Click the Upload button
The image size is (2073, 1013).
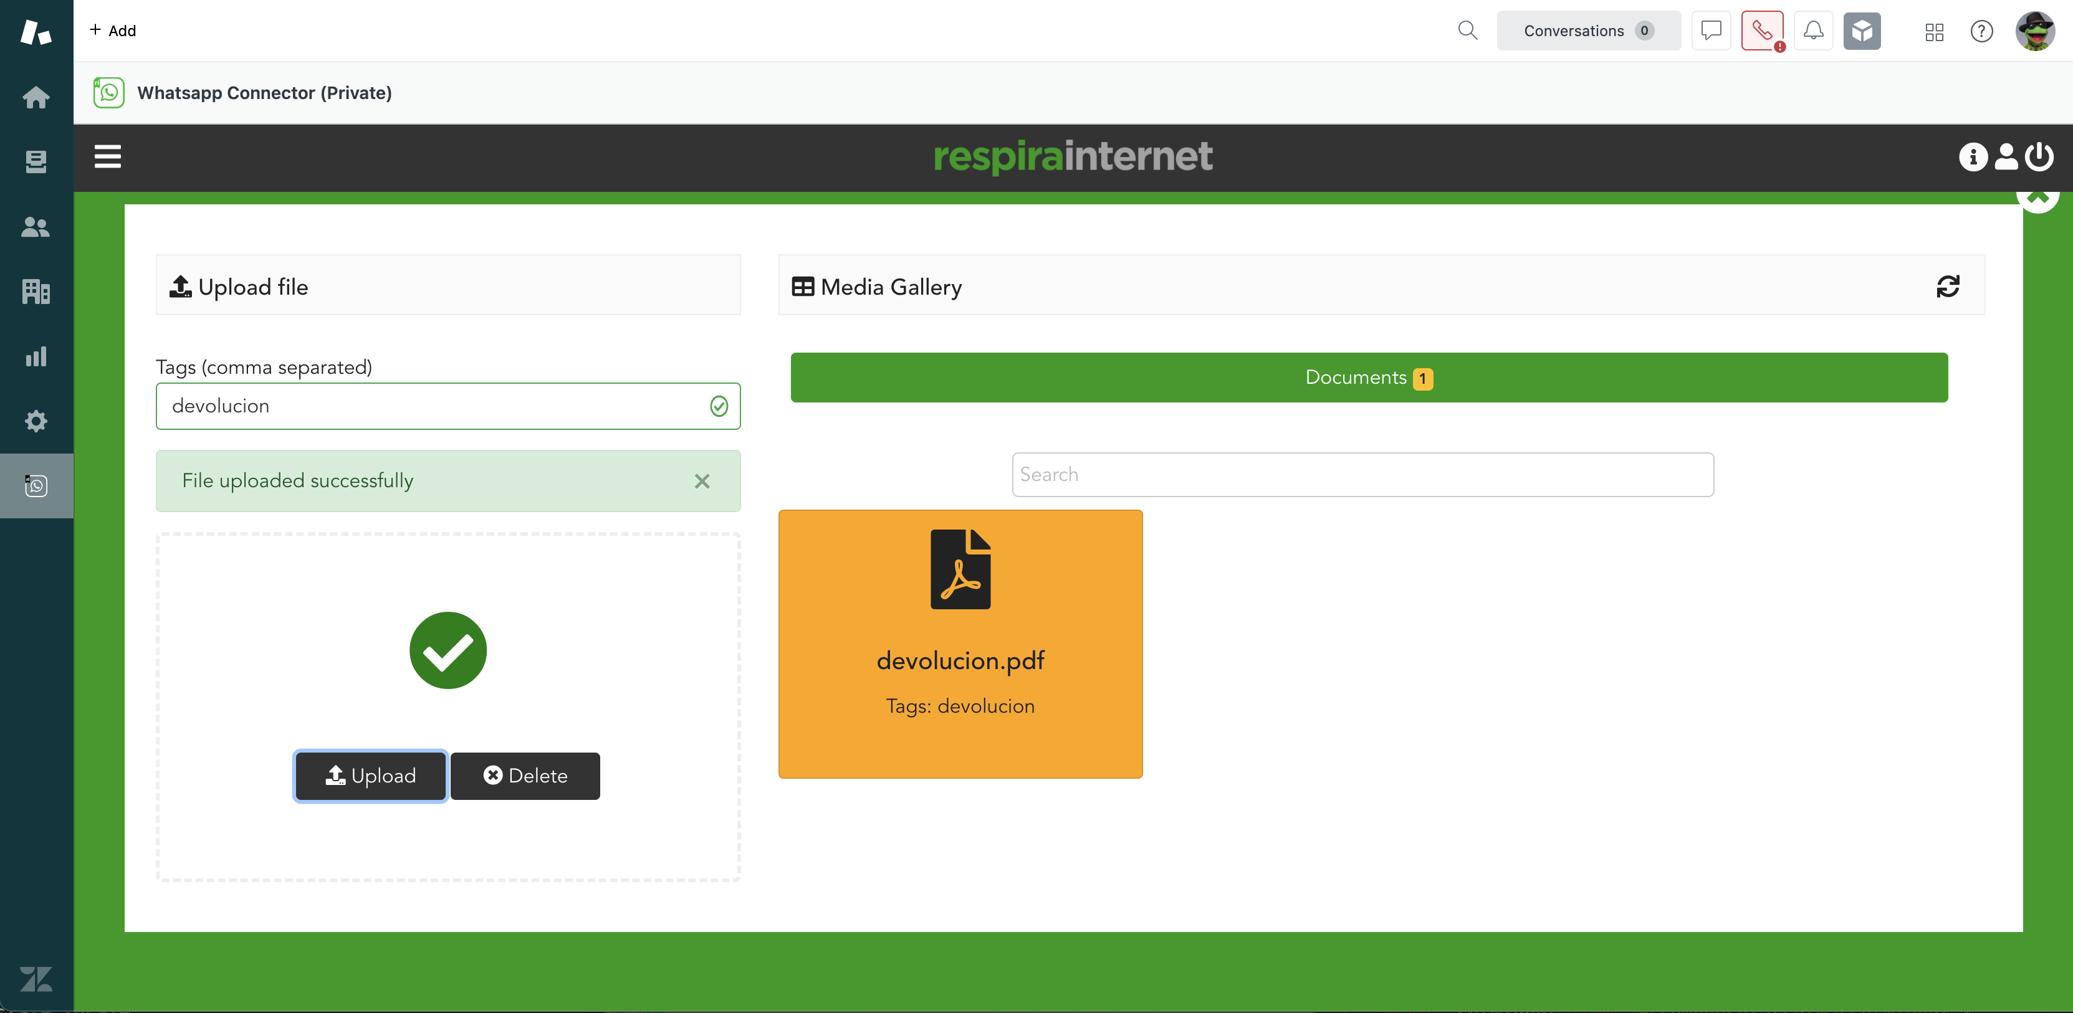pyautogui.click(x=370, y=776)
